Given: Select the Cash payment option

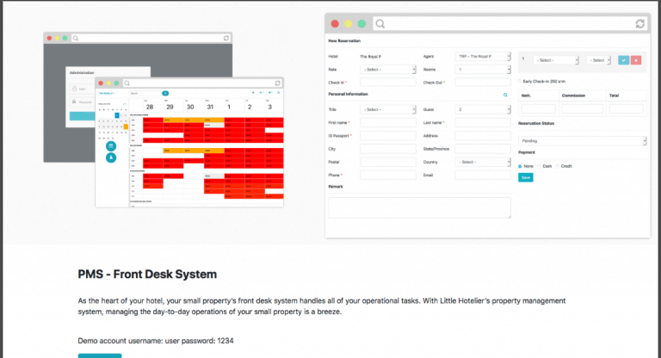Looking at the screenshot, I should (539, 167).
